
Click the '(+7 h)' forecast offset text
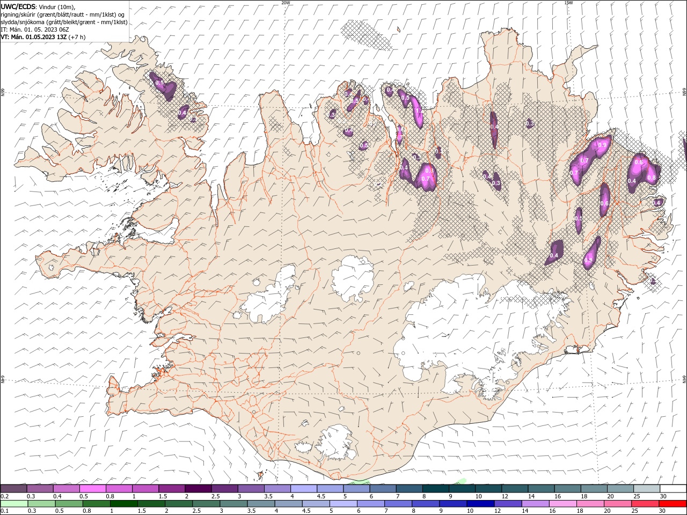click(77, 37)
